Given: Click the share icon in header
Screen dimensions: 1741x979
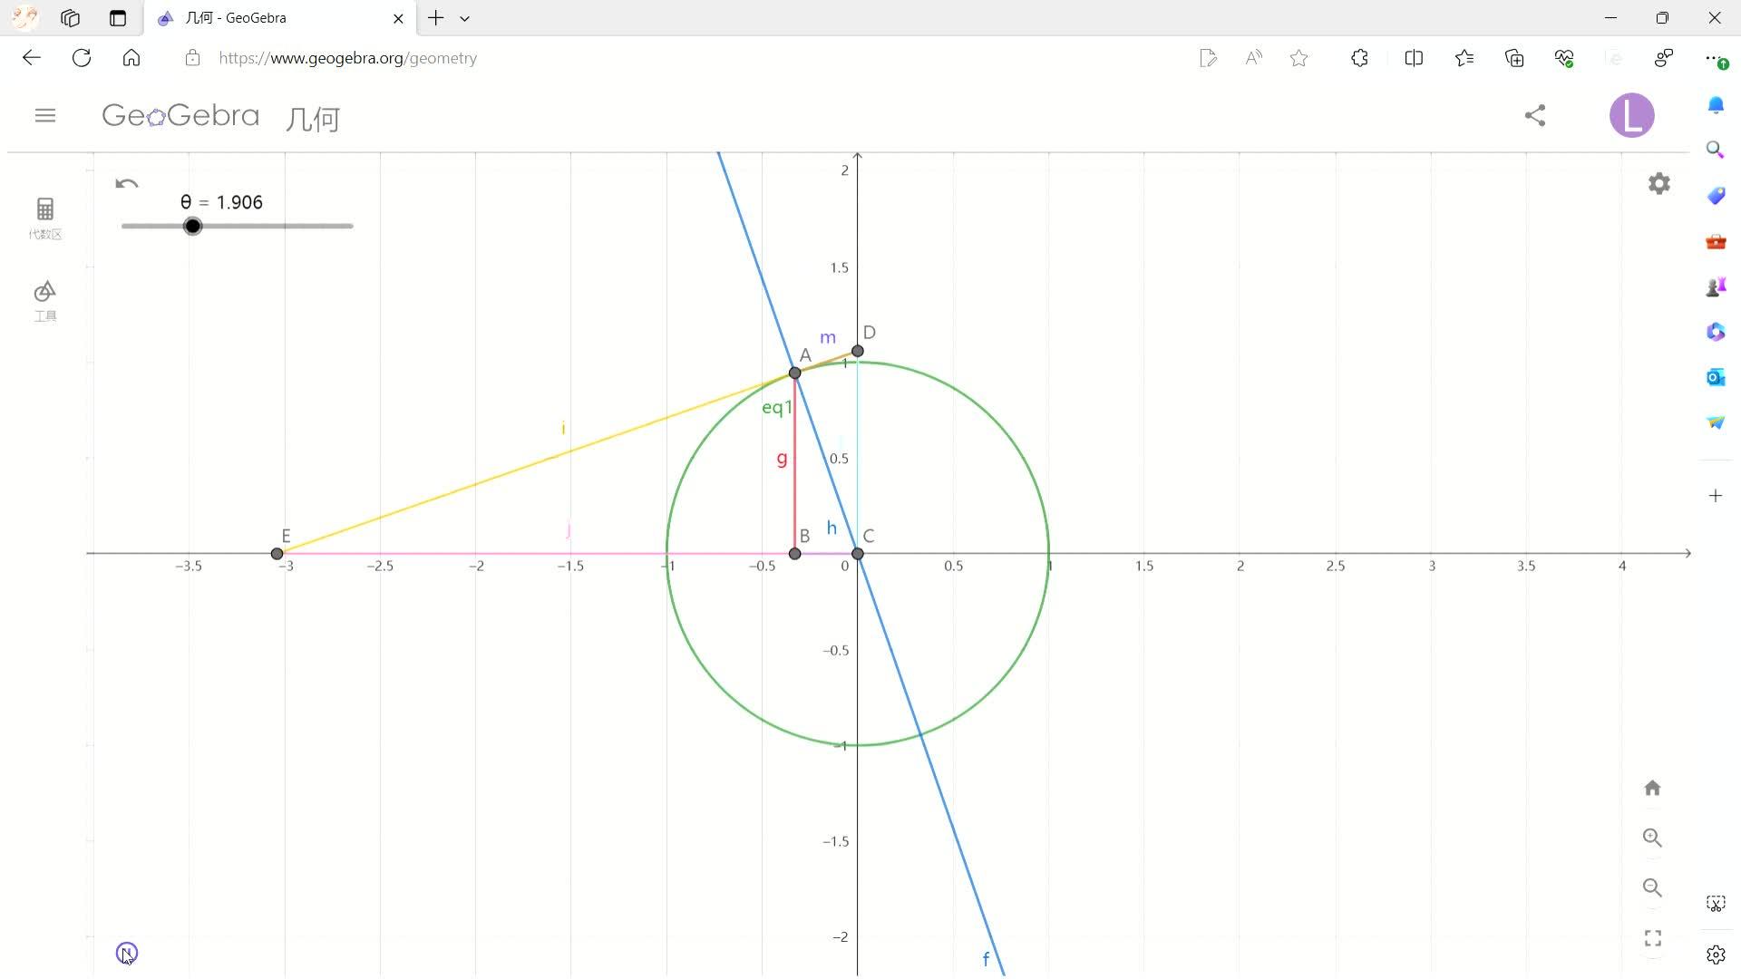Looking at the screenshot, I should 1534,115.
